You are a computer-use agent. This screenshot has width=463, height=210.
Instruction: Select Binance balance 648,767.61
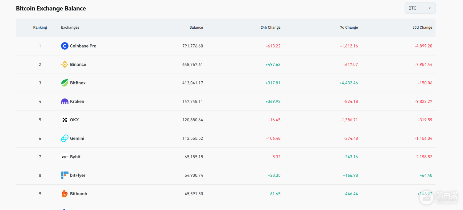click(x=193, y=64)
